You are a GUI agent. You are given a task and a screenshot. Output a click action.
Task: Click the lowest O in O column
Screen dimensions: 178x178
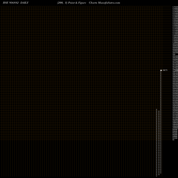(x=159, y=174)
